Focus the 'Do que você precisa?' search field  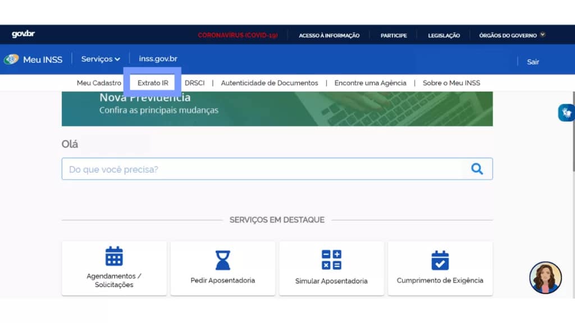277,169
